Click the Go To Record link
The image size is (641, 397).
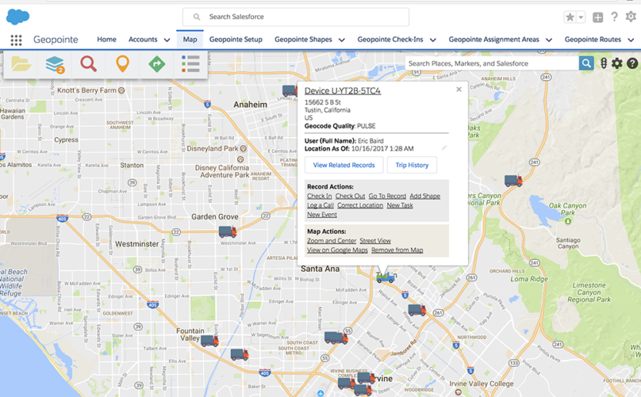click(387, 196)
